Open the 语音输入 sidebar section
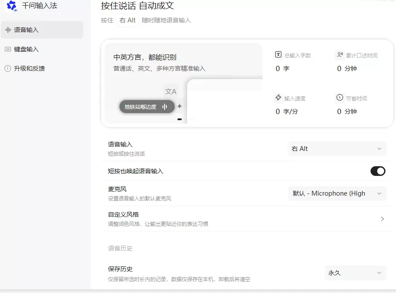The height and width of the screenshot is (293, 396). coord(42,30)
